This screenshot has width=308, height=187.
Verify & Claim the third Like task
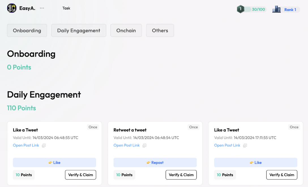click(282, 175)
